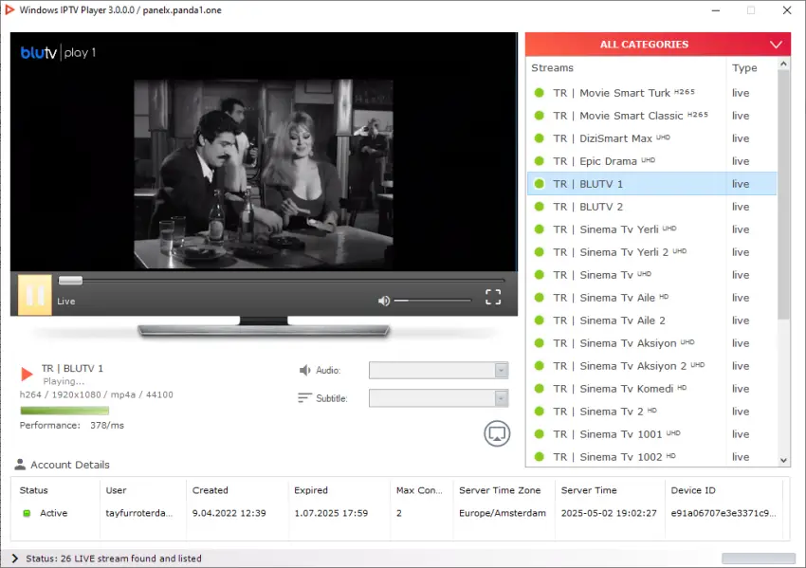Select TR | Sinema Tv Aile 2 stream
Screen dimensions: 806x568
pos(651,321)
